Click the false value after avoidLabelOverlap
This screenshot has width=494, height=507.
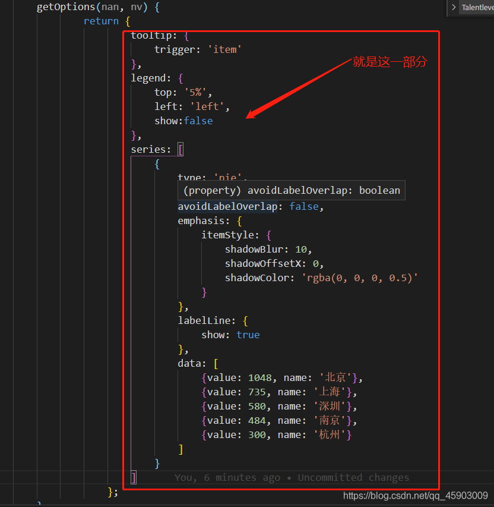(303, 206)
